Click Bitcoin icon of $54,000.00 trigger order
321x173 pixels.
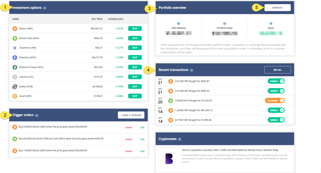tap(15, 127)
